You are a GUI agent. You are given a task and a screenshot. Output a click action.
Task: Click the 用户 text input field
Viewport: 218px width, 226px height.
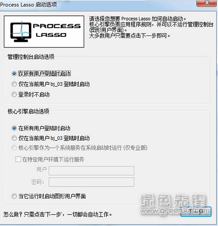pyautogui.click(x=91, y=171)
